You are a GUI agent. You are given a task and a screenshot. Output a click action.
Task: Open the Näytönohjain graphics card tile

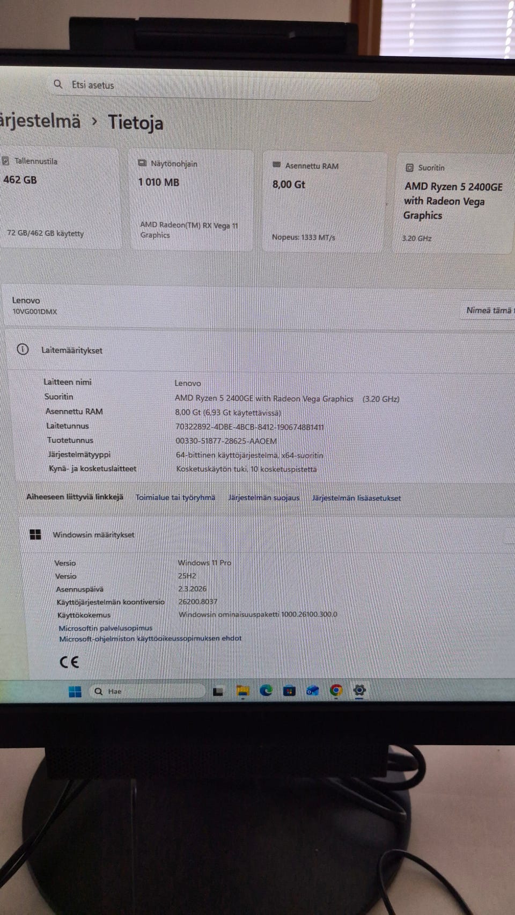click(192, 201)
